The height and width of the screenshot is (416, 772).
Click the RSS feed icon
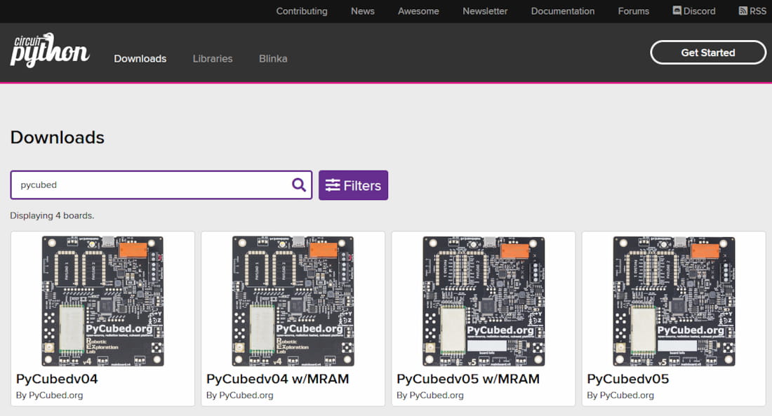point(743,11)
